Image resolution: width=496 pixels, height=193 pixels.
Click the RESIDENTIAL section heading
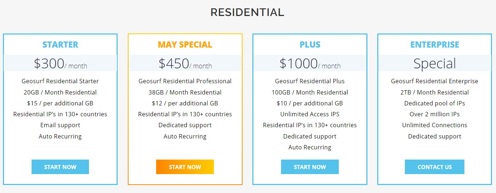pos(247,12)
